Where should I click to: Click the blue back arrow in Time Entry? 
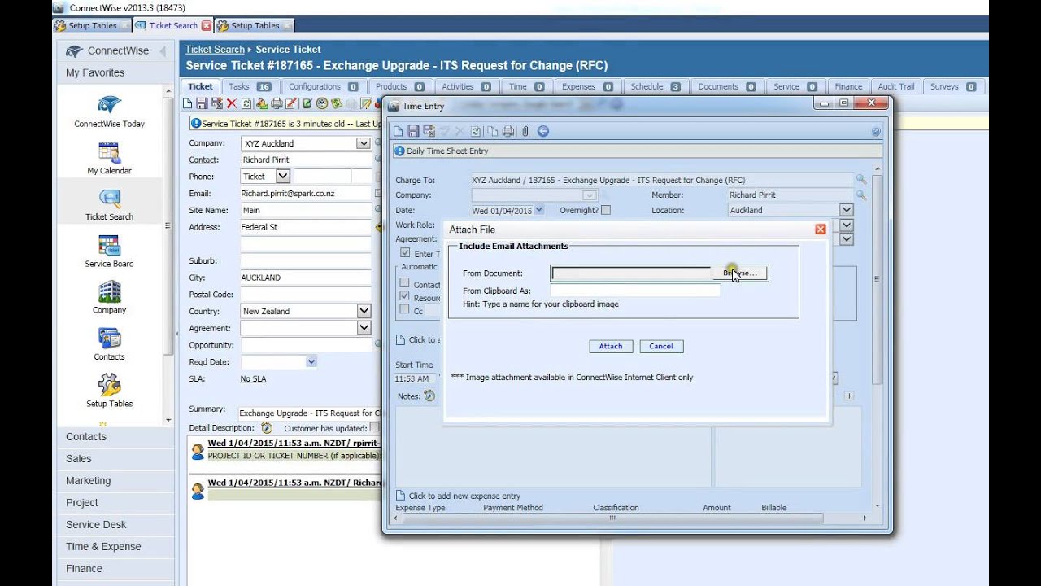(x=542, y=131)
